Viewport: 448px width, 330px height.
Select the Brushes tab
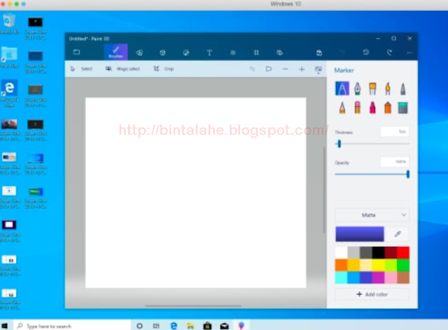(x=116, y=52)
